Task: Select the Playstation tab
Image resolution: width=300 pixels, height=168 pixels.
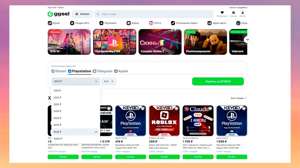Action: click(80, 71)
